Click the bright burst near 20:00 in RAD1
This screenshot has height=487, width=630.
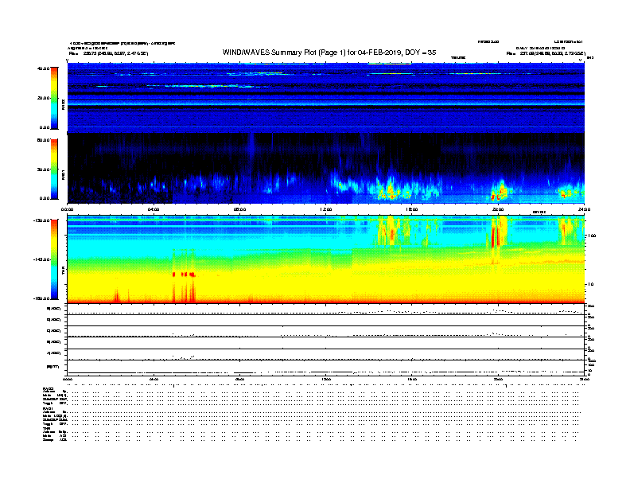point(500,191)
